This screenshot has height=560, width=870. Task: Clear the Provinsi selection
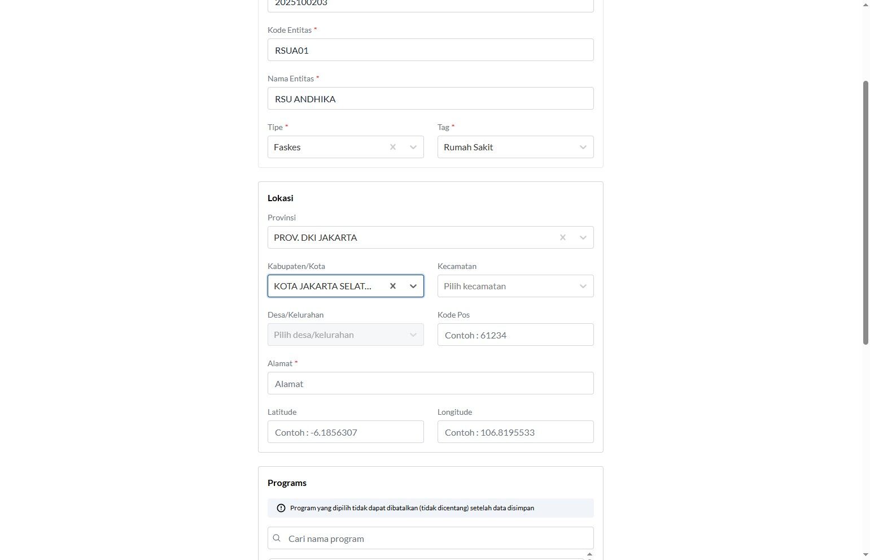point(563,237)
